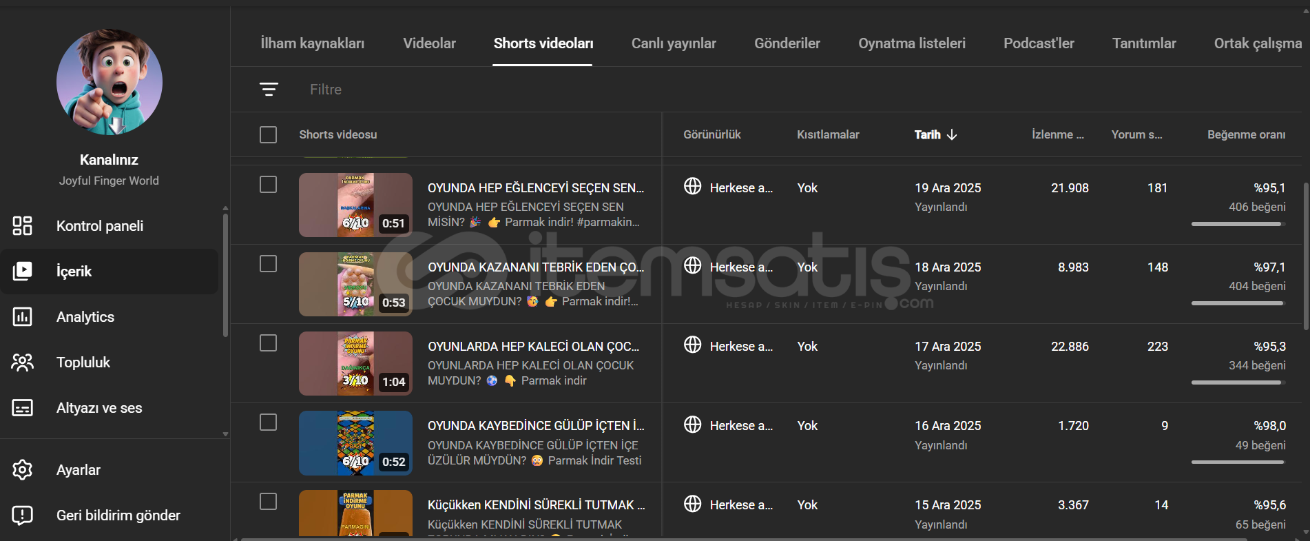The height and width of the screenshot is (541, 1310).
Task: Open the 0:51 video thumbnail
Action: 355,205
